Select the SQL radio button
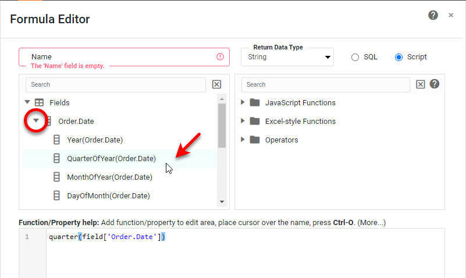 [x=355, y=57]
